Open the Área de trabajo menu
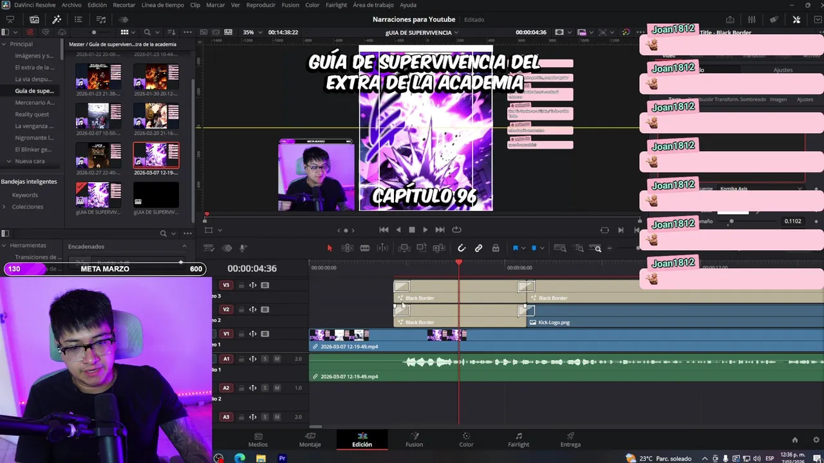 click(373, 5)
